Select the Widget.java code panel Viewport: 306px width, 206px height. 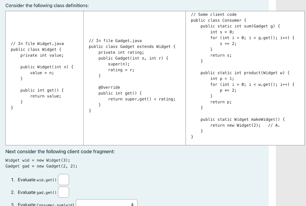pos(44,78)
